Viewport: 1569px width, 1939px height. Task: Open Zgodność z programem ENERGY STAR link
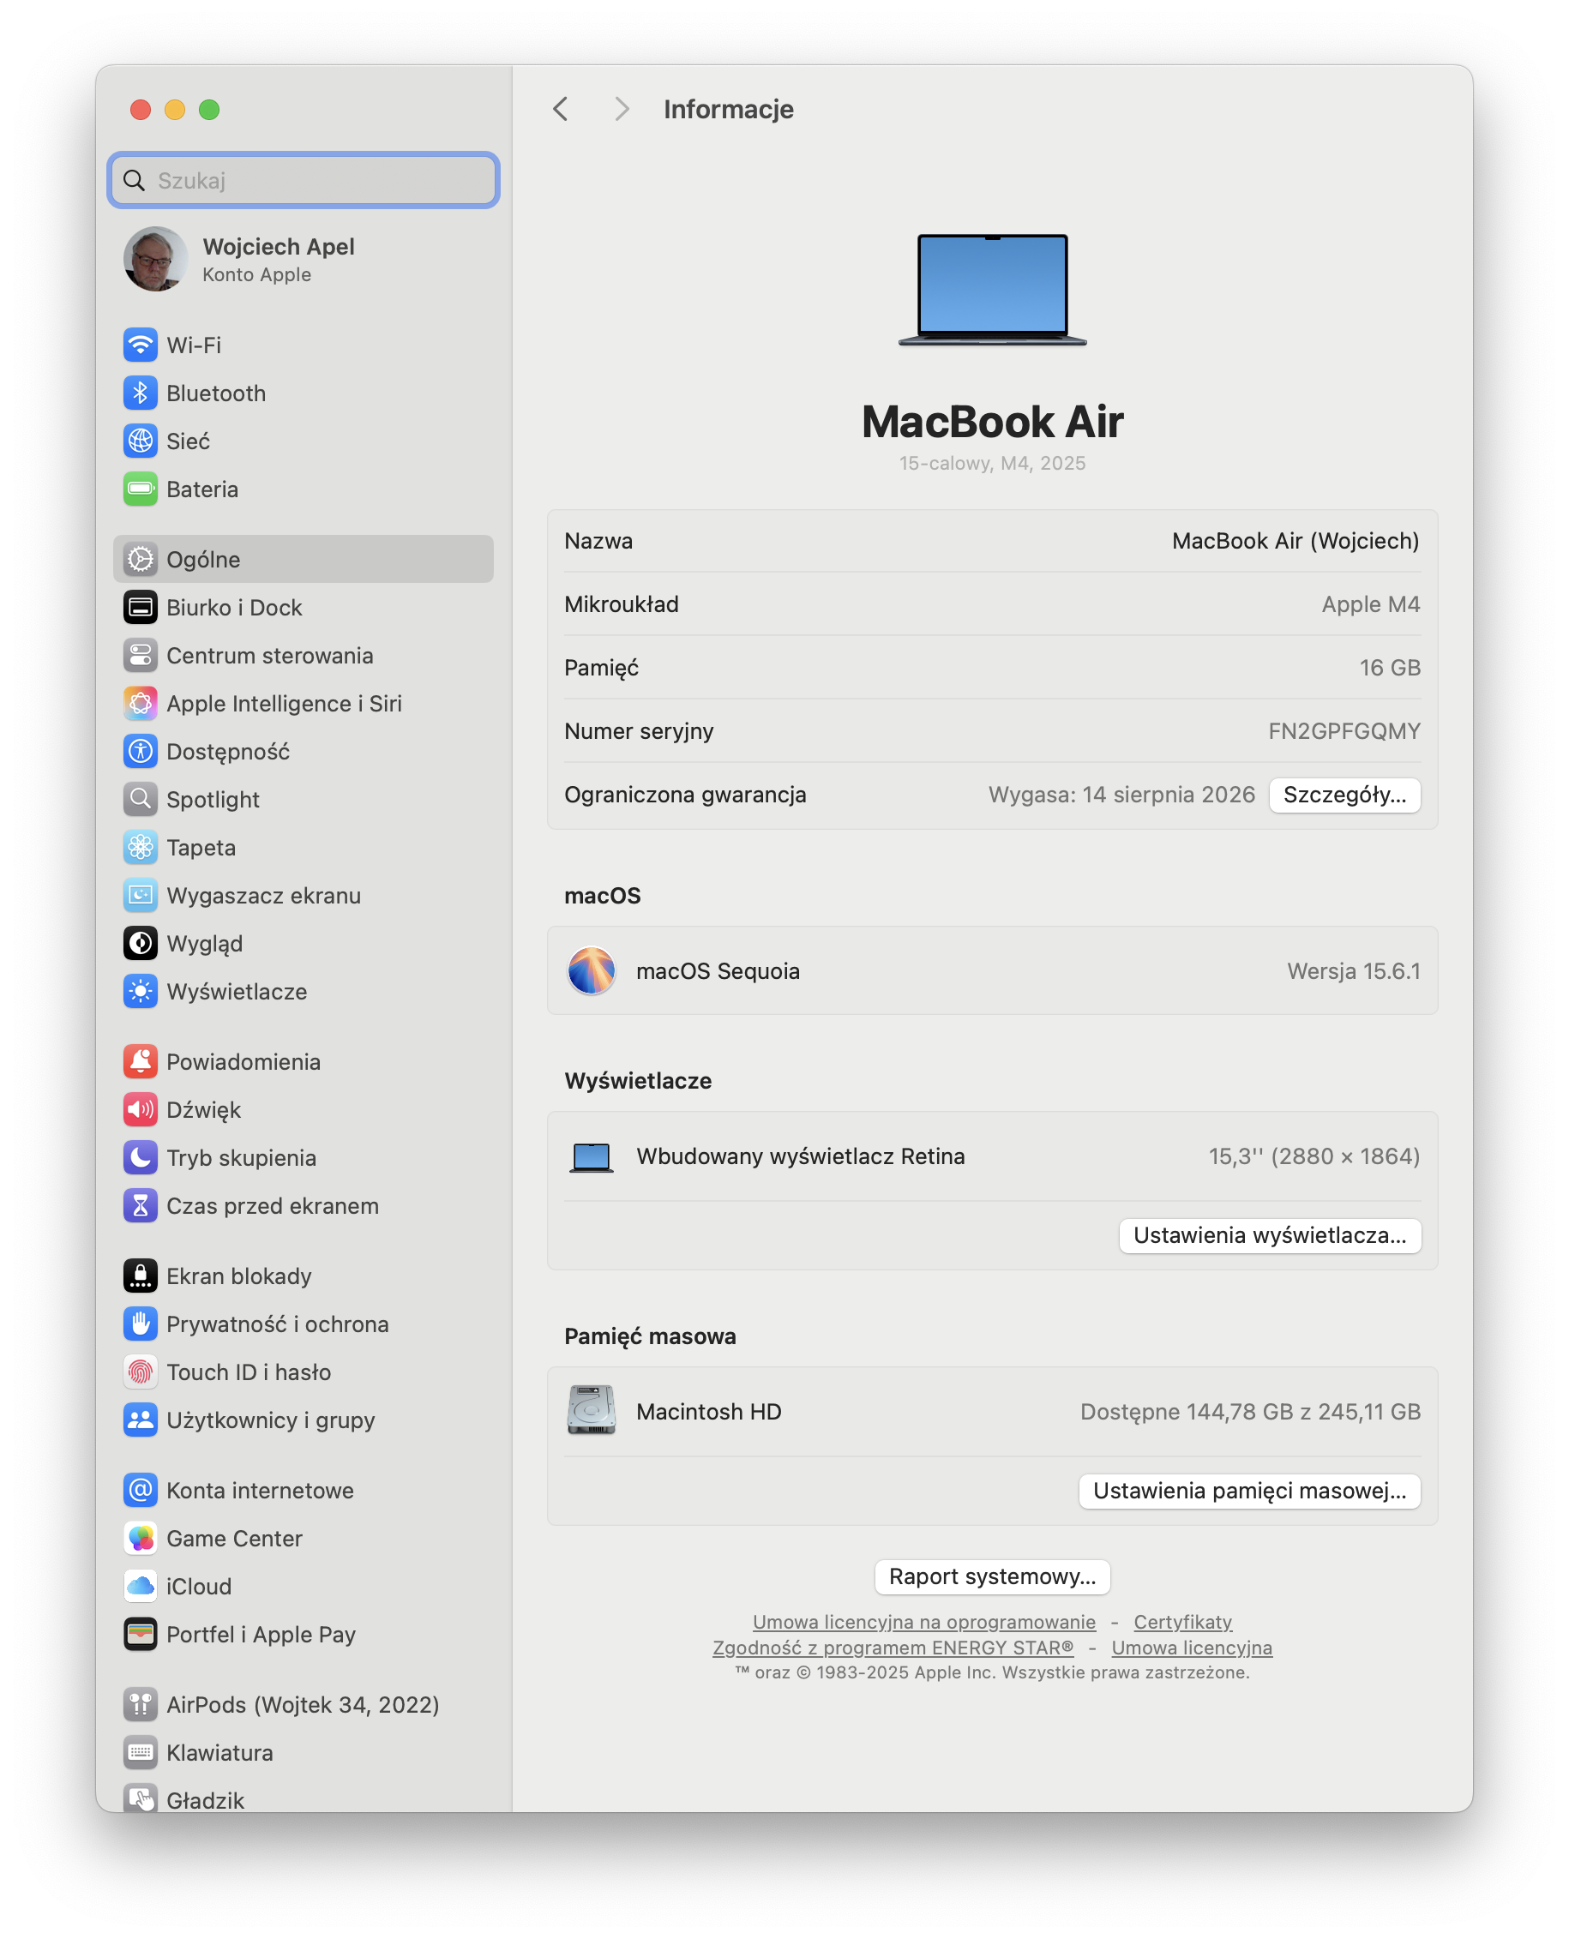click(893, 1648)
